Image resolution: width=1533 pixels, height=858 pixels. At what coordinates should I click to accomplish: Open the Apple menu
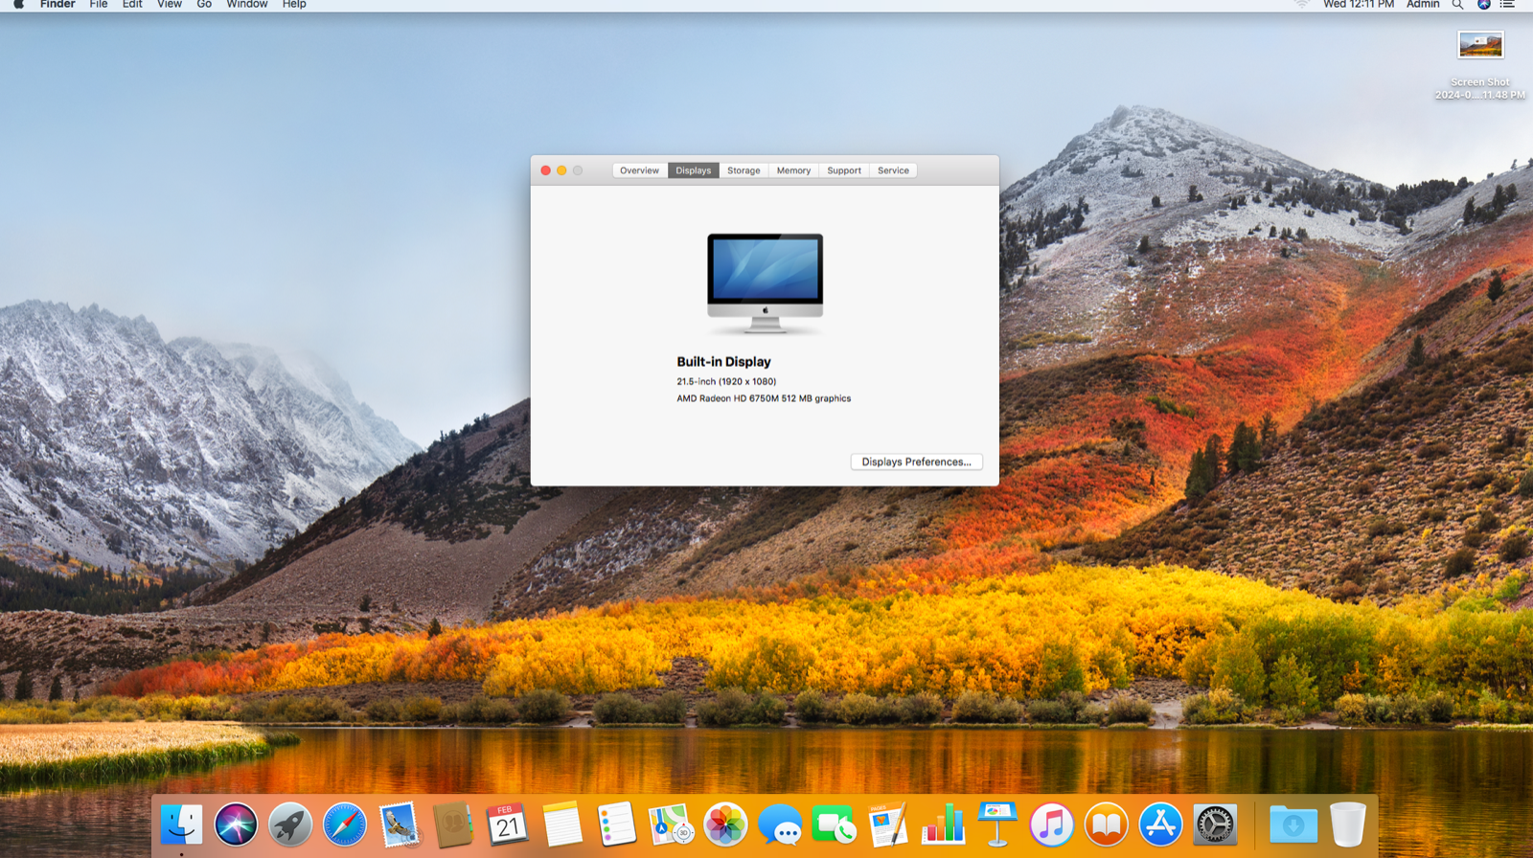tap(18, 5)
